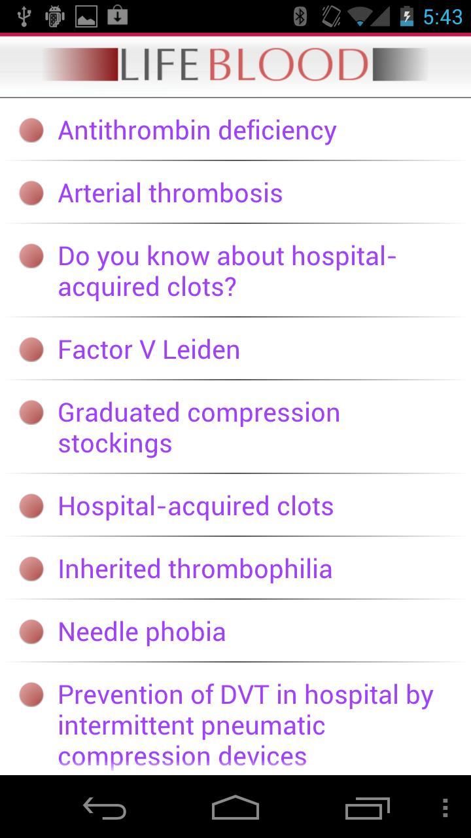The image size is (471, 838).
Task: Tap the red bullet beside Needle phobia
Action: 31,632
